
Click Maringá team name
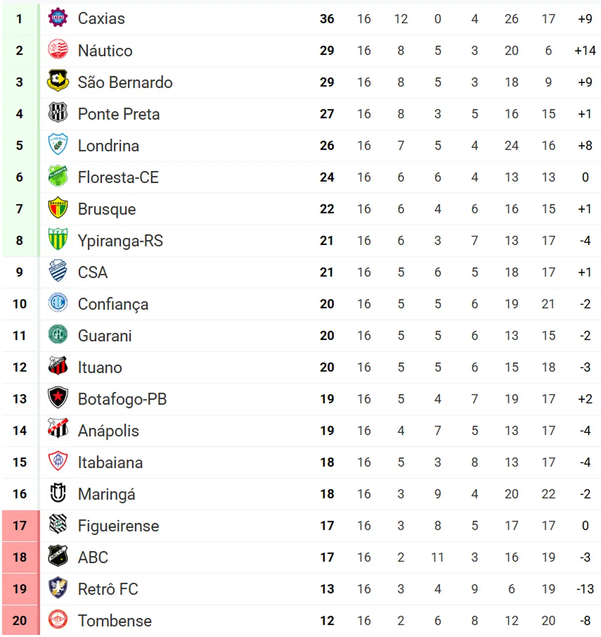point(106,494)
